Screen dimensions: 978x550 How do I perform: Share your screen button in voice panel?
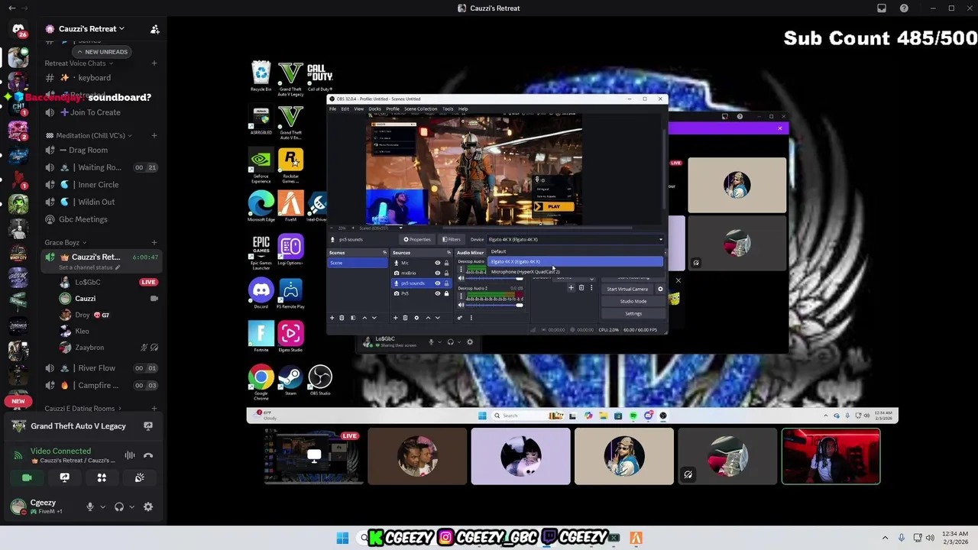(x=64, y=478)
